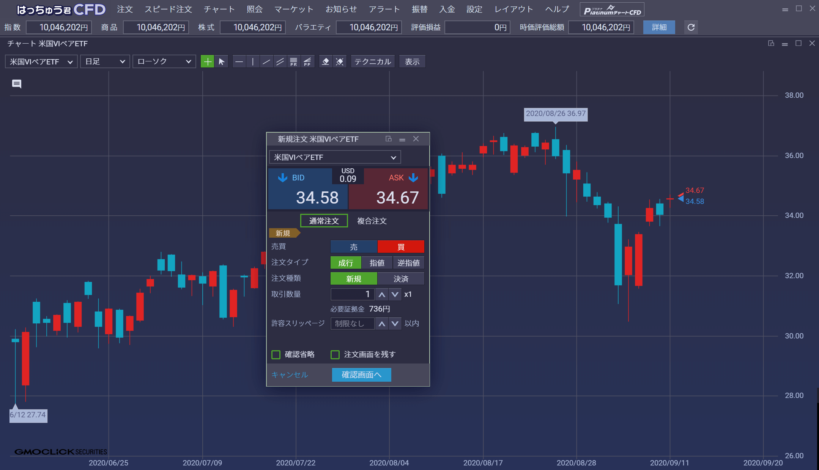Open the テクニカル indicators menu
The width and height of the screenshot is (819, 470).
pos(373,61)
